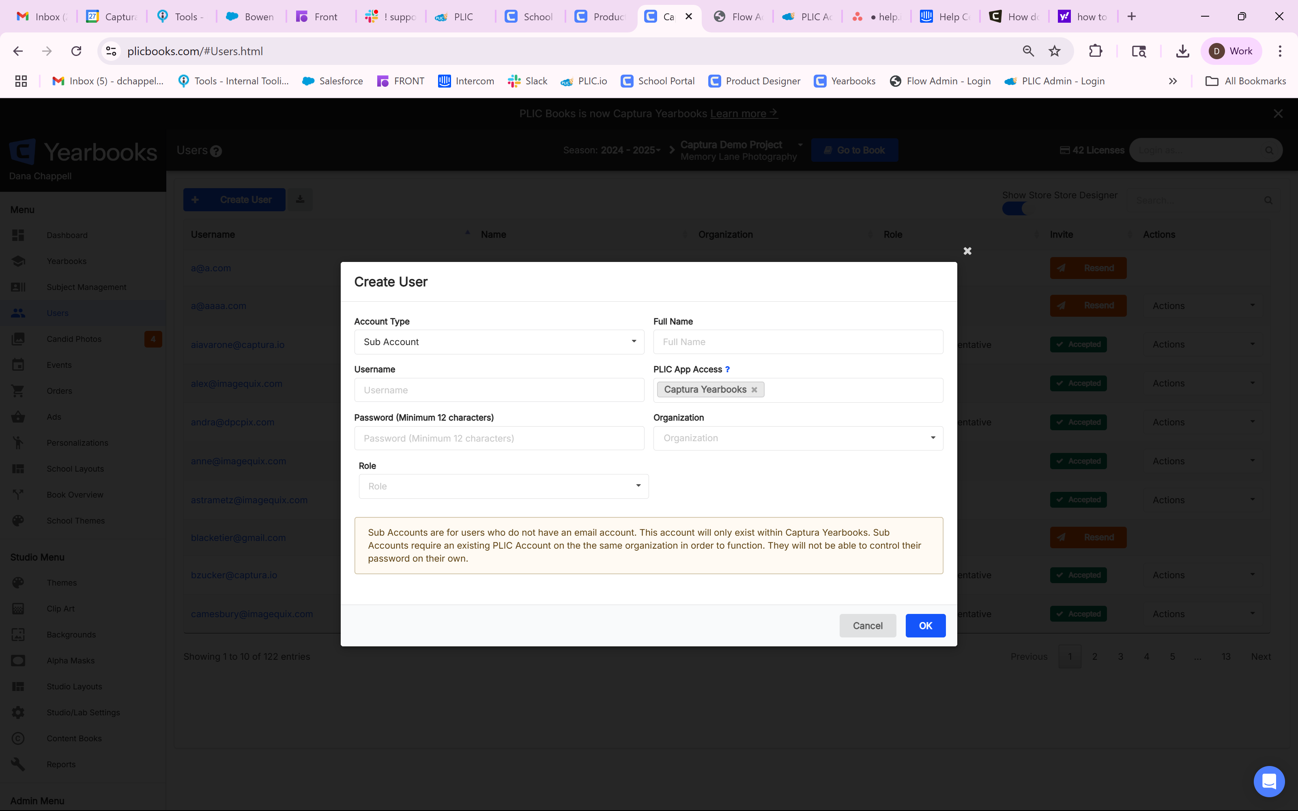Image resolution: width=1298 pixels, height=811 pixels.
Task: Open the Organization dropdown
Action: coord(797,438)
